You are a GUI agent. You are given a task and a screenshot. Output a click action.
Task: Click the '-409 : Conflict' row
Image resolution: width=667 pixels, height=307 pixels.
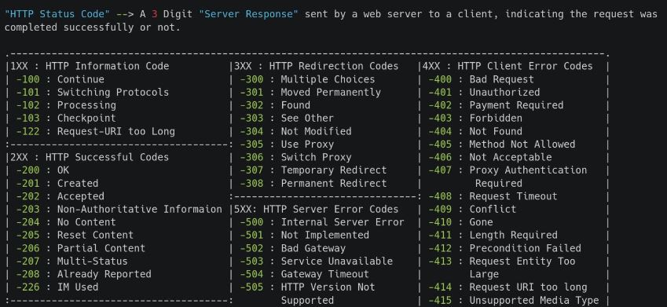tap(472, 209)
